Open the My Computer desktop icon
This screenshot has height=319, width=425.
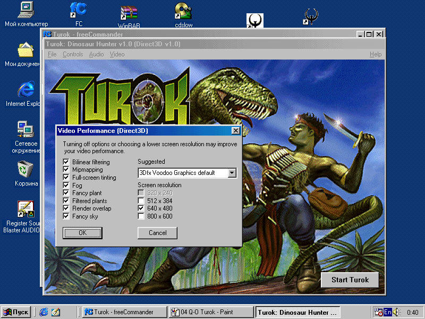[x=25, y=11]
